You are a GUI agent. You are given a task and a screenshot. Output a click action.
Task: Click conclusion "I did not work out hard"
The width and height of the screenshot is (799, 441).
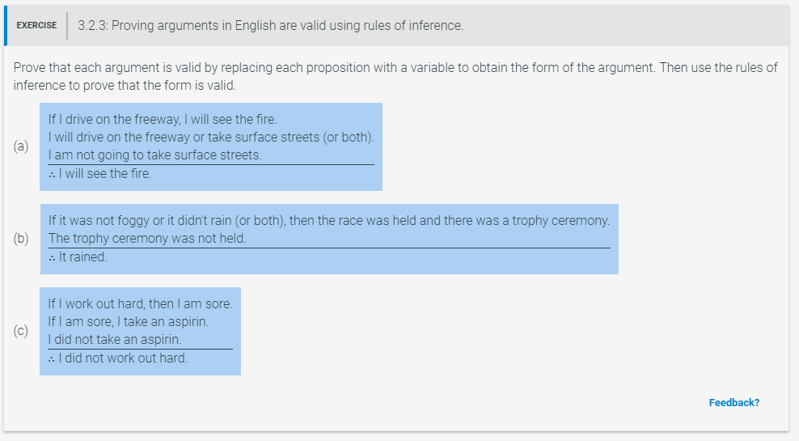coord(118,358)
